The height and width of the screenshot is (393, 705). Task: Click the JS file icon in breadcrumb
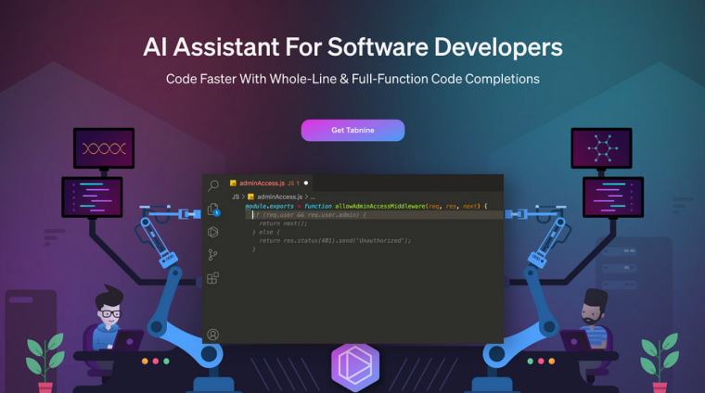click(250, 196)
